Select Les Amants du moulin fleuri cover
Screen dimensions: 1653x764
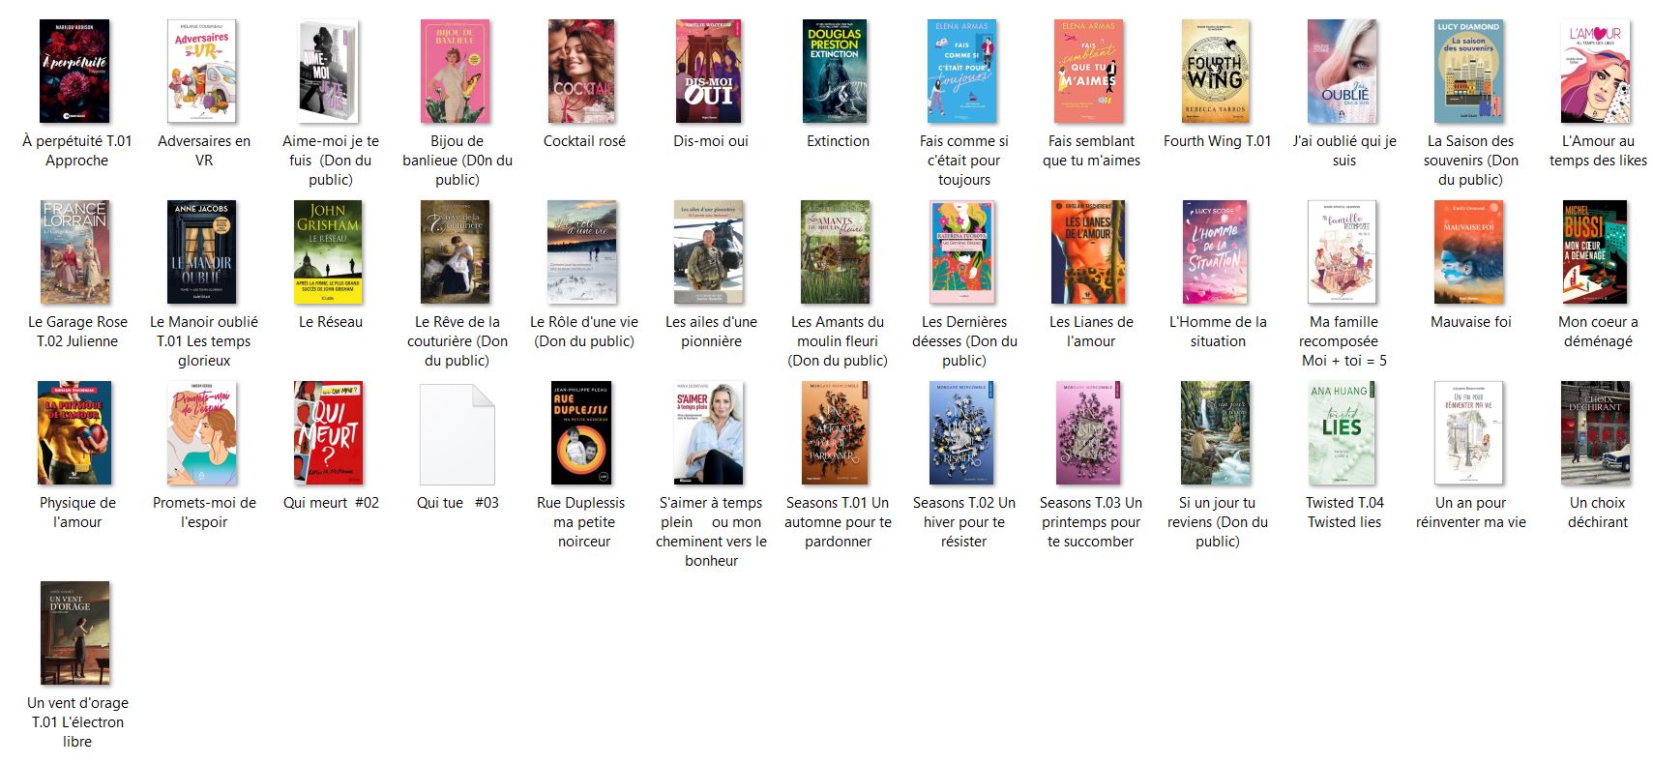[x=836, y=252]
